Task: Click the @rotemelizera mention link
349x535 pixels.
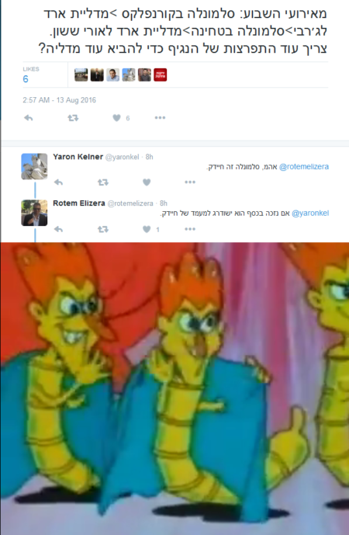Action: 304,166
